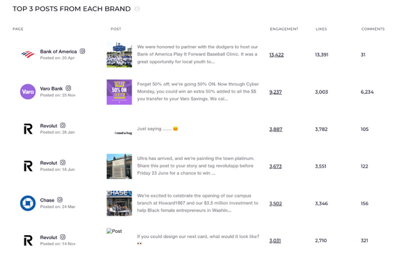Click the blue Chase octagon logo

tap(28, 203)
